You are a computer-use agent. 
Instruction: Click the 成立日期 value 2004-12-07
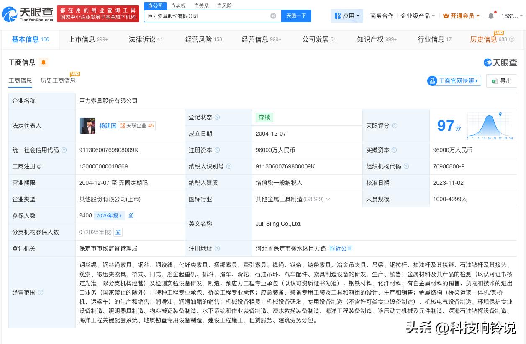click(x=271, y=134)
